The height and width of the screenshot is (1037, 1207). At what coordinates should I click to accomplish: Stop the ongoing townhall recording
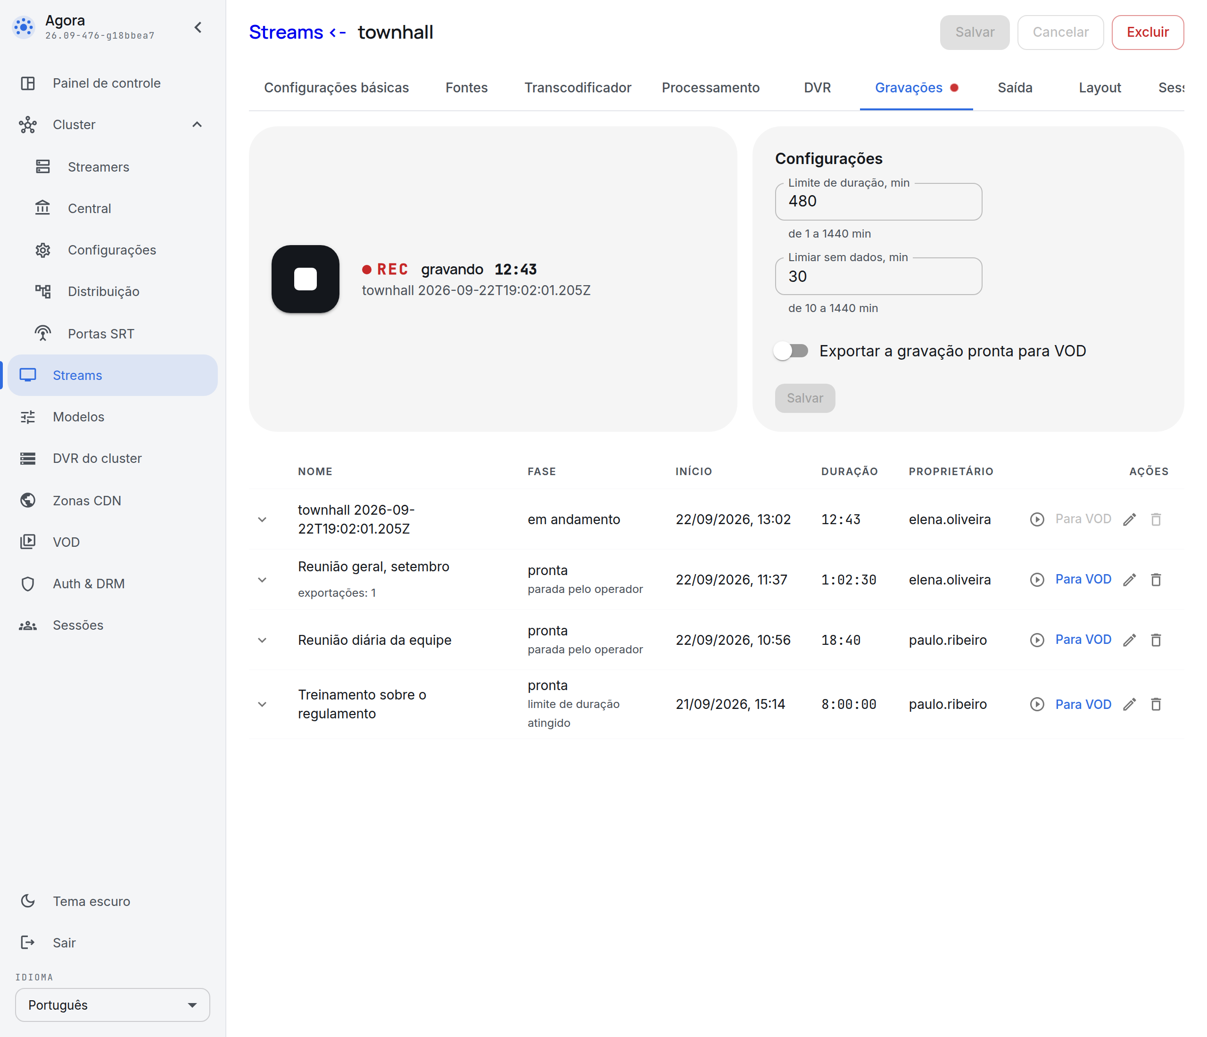coord(305,279)
